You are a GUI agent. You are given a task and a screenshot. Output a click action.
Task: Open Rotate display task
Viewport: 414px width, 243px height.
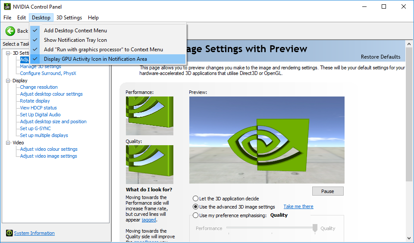(35, 101)
